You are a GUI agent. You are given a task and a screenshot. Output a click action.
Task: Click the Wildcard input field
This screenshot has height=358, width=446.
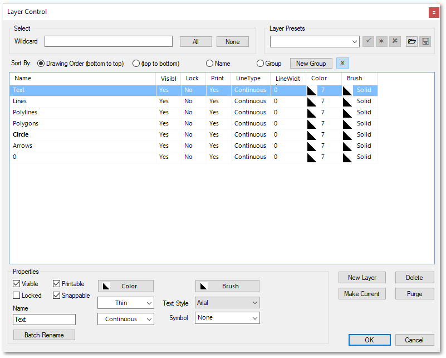(x=109, y=41)
